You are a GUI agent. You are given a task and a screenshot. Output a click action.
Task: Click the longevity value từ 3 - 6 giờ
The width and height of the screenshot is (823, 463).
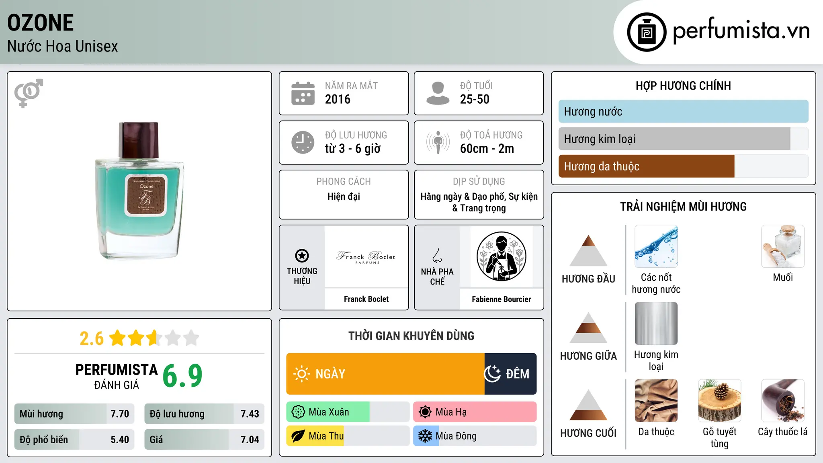click(352, 149)
